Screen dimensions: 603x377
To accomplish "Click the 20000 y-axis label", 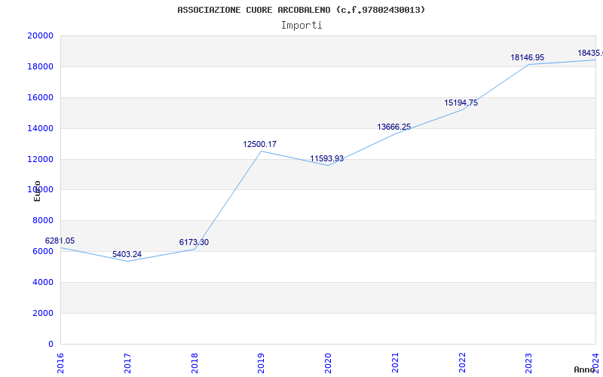I will (x=40, y=35).
